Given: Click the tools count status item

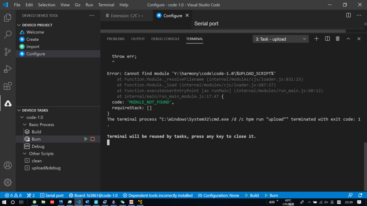Looking at the screenshot, I should pos(31,195).
